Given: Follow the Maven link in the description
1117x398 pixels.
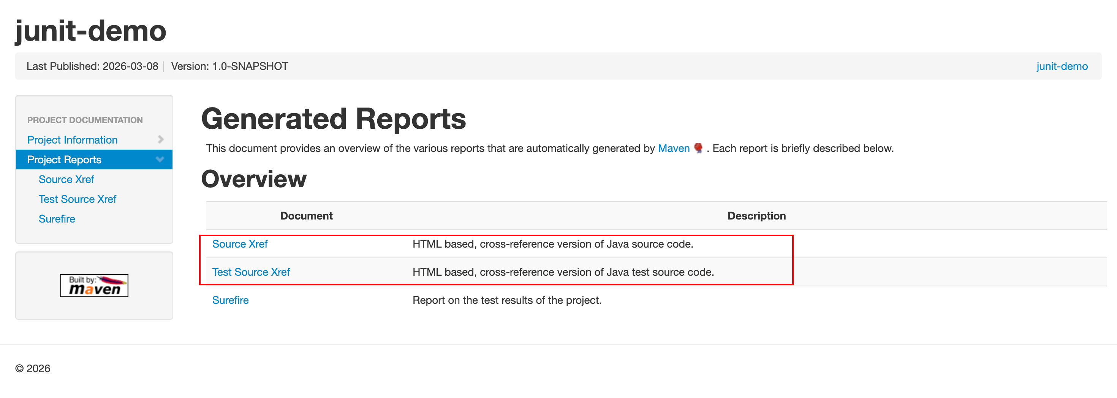Looking at the screenshot, I should [x=673, y=148].
